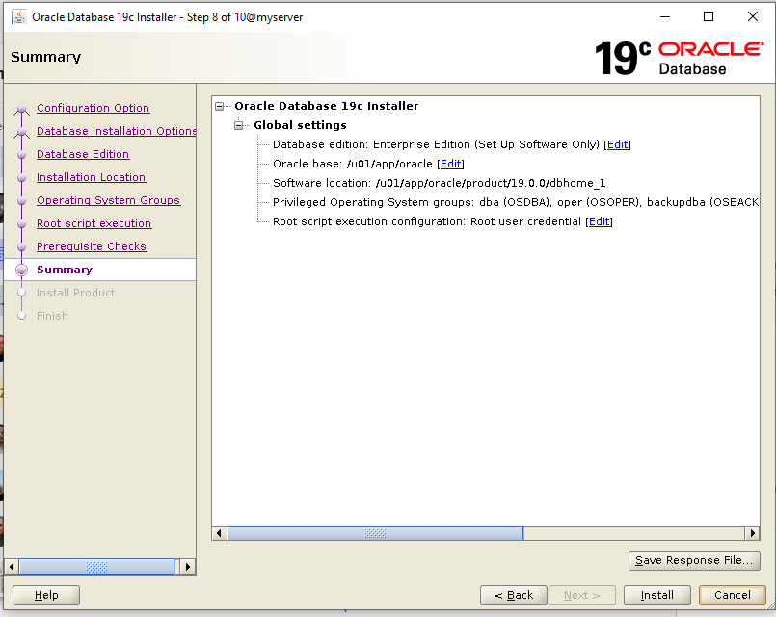
Task: Go to Database Installation Options step
Action: click(117, 131)
